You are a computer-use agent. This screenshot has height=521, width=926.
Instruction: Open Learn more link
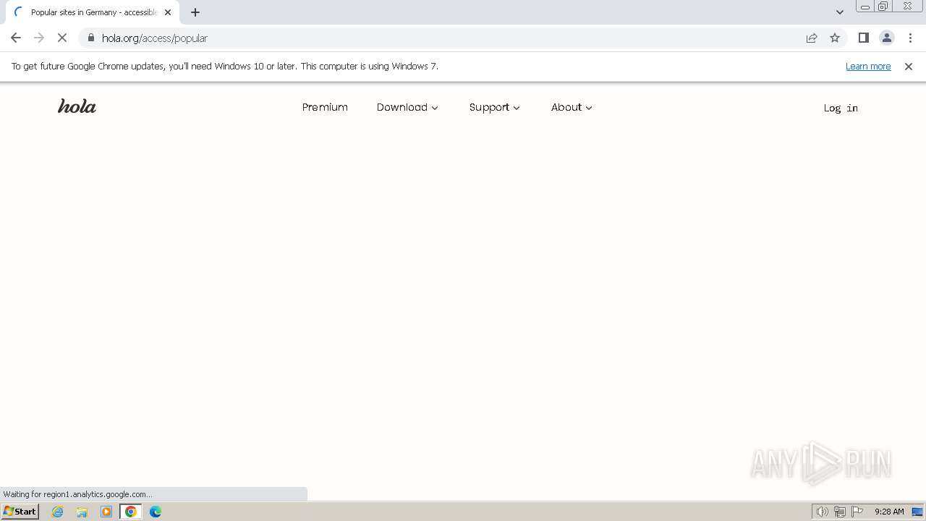point(868,66)
